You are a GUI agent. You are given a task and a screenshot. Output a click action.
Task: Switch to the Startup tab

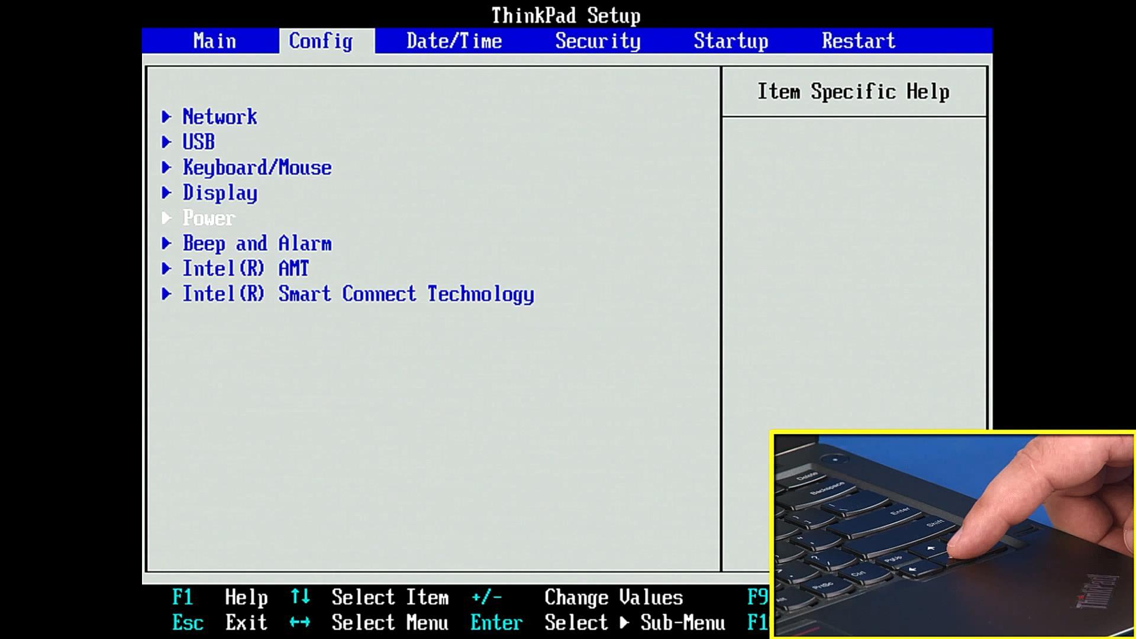click(731, 41)
